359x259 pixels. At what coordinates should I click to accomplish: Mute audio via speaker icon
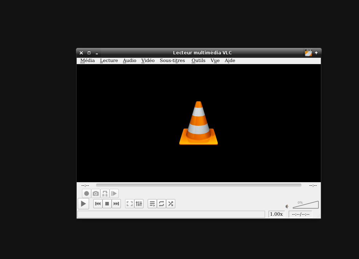click(x=287, y=206)
